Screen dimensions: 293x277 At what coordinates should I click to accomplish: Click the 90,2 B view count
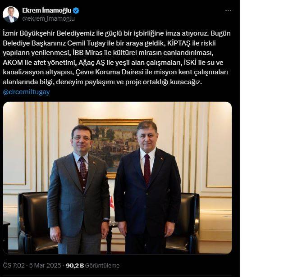[x=74, y=266]
